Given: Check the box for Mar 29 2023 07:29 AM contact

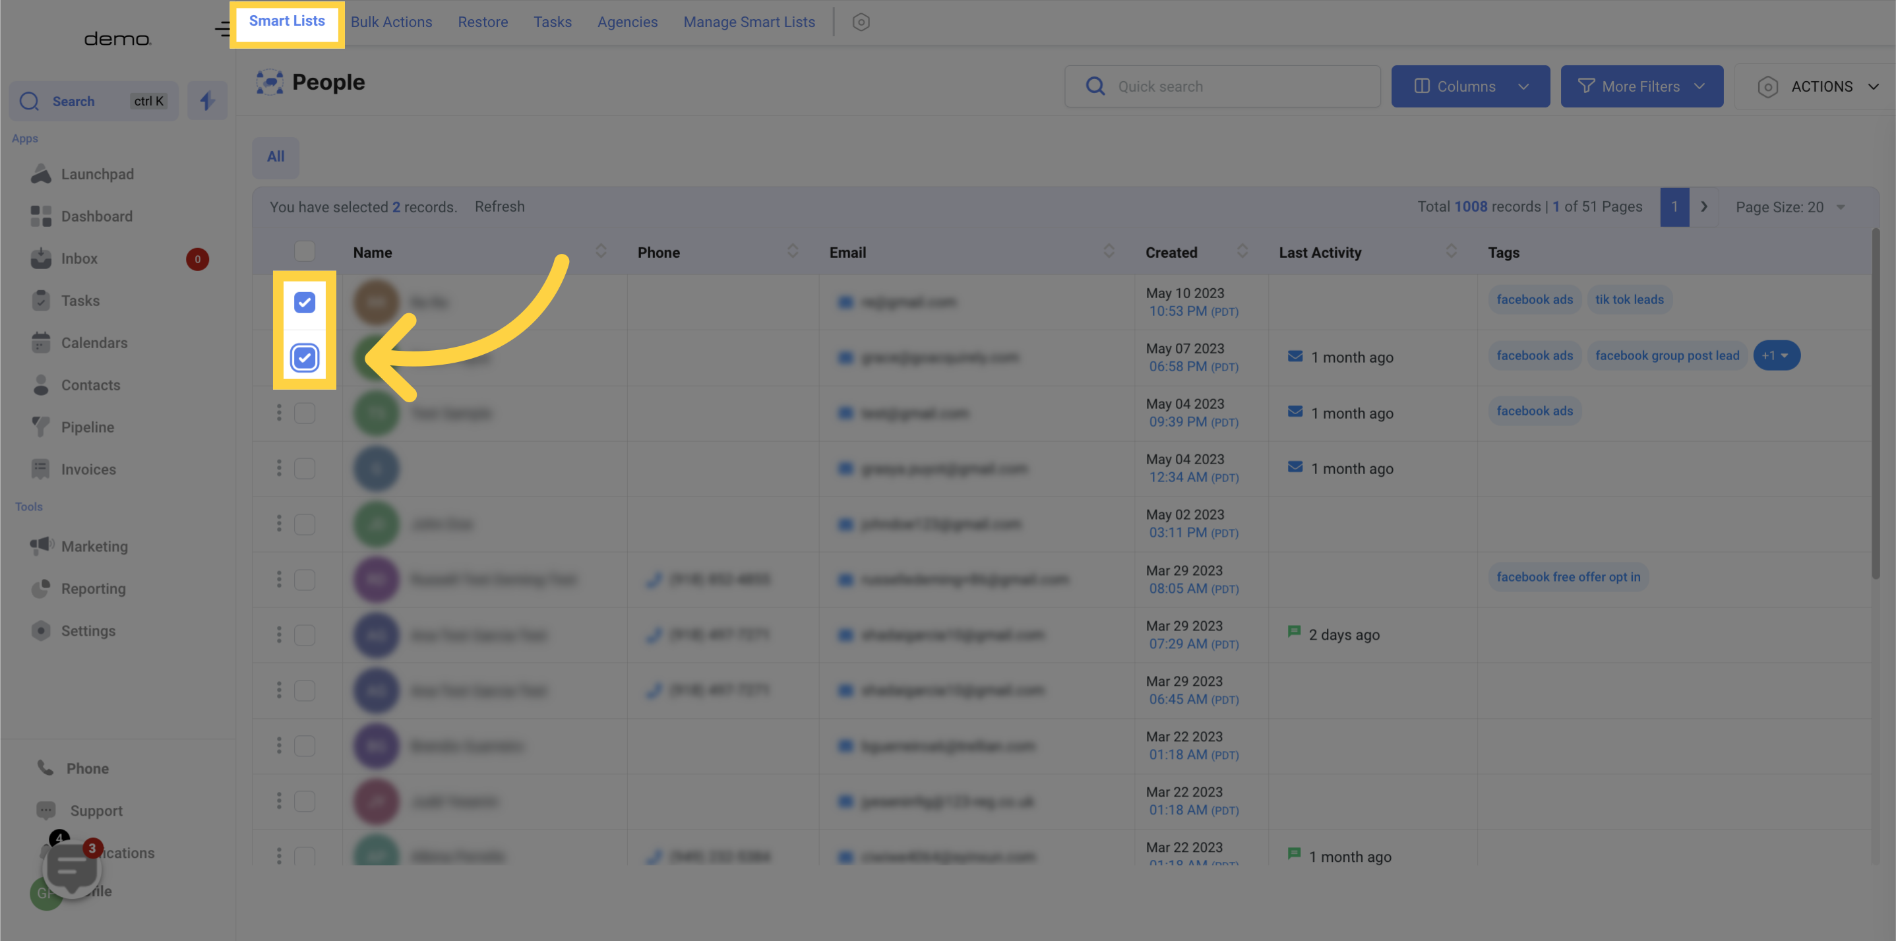Looking at the screenshot, I should pyautogui.click(x=305, y=635).
